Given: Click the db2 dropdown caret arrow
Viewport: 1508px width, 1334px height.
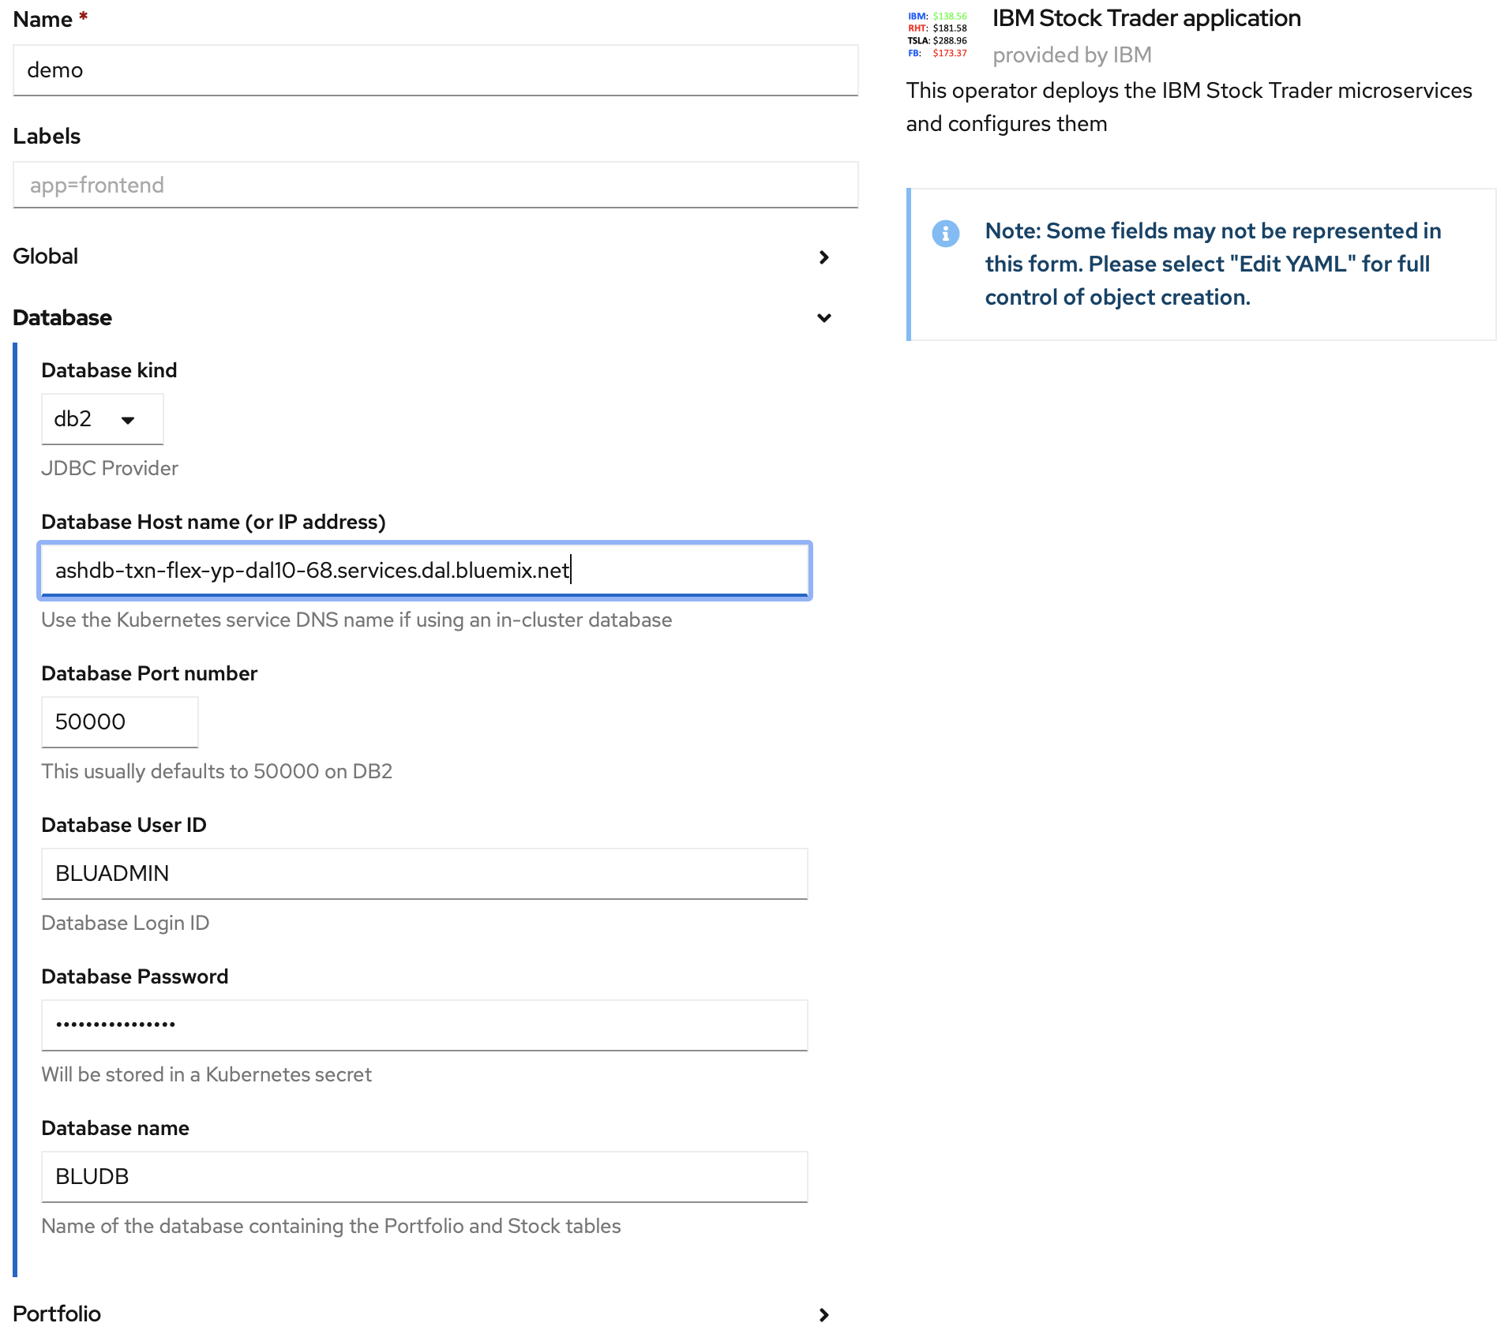Looking at the screenshot, I should click(x=128, y=420).
